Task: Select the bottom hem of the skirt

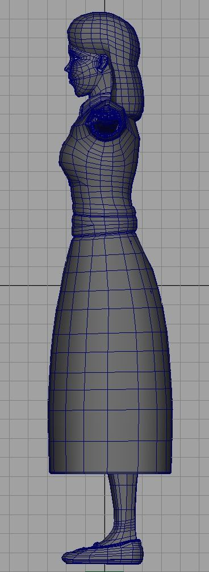Action: coord(110,469)
